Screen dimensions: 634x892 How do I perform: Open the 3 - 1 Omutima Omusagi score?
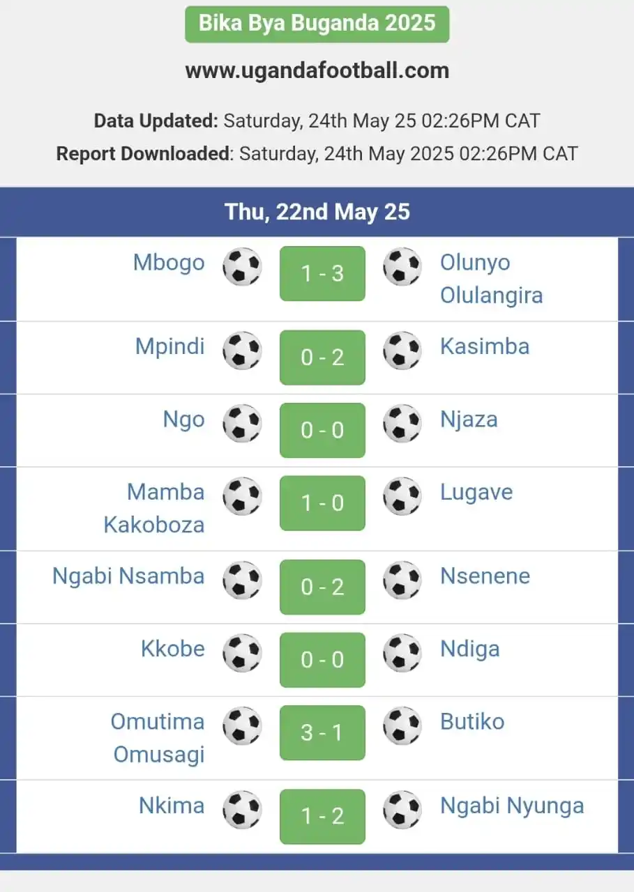pyautogui.click(x=322, y=732)
